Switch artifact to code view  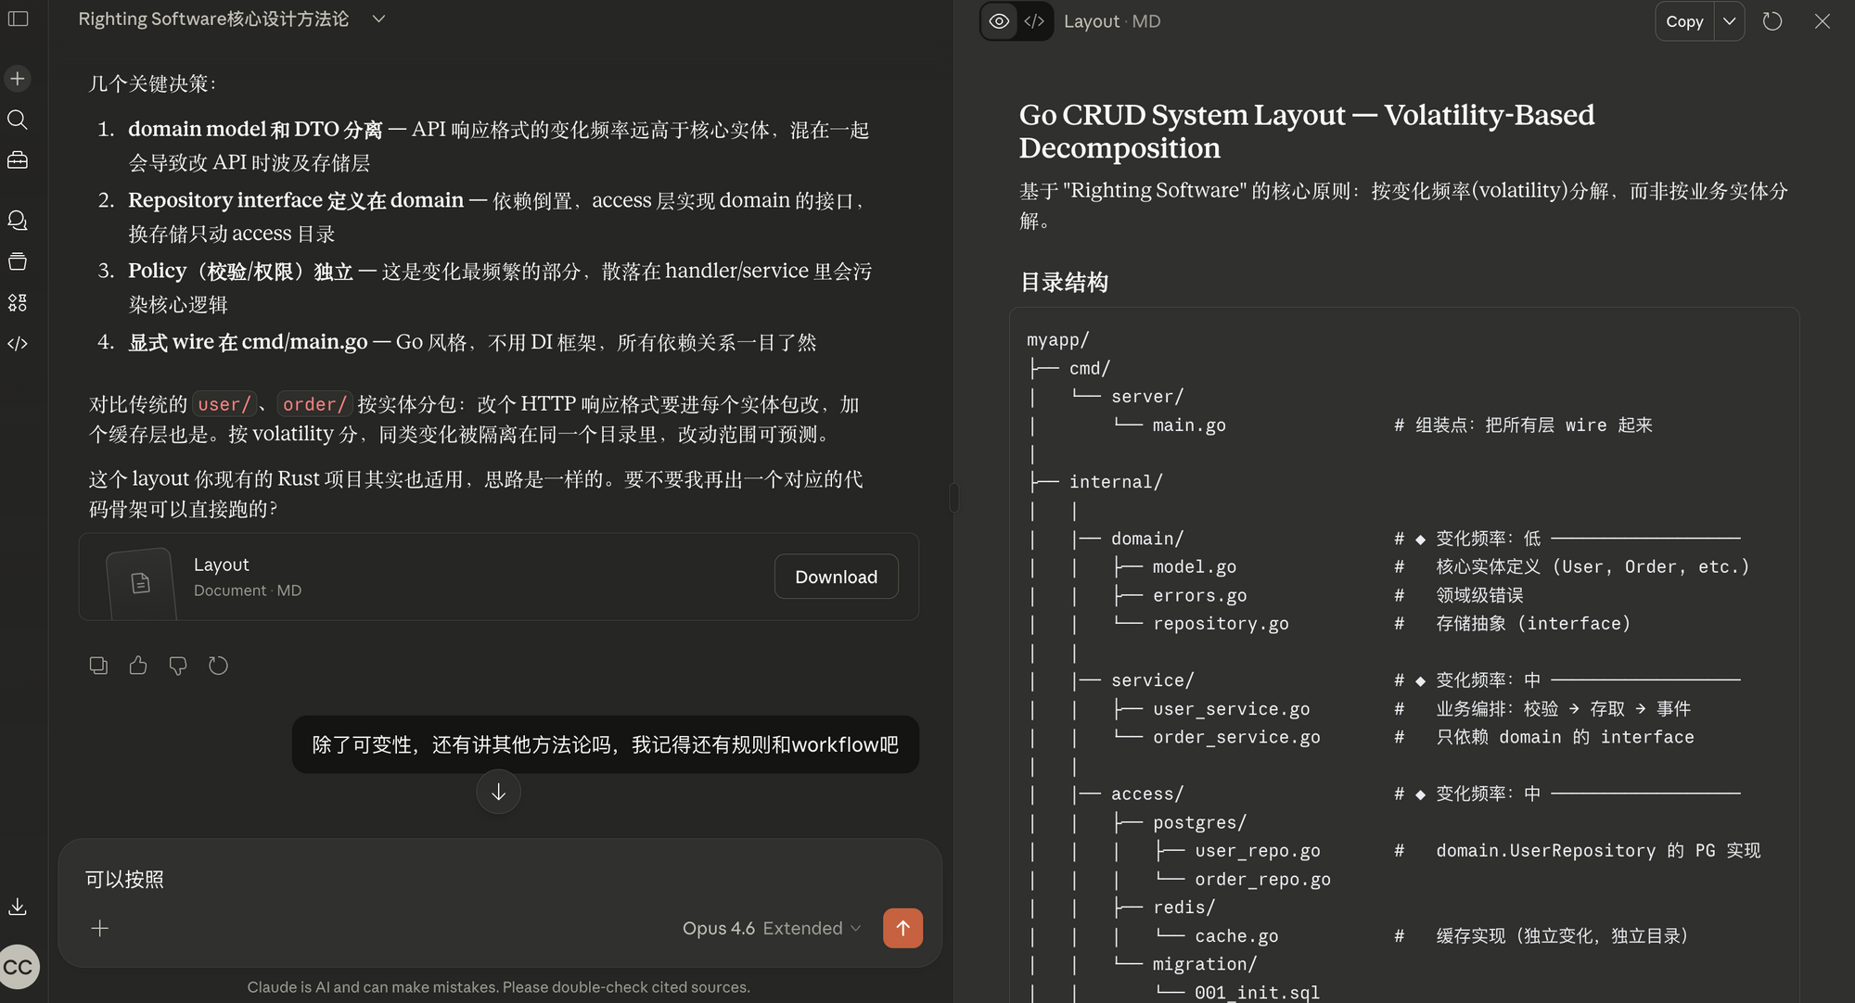1034,21
